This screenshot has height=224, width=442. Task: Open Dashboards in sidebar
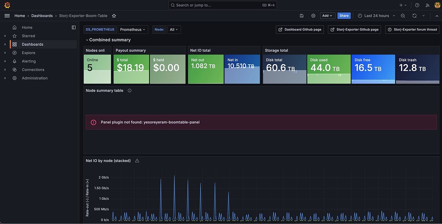pos(32,44)
